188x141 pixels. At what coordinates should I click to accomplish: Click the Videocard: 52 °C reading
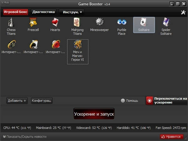94,128
